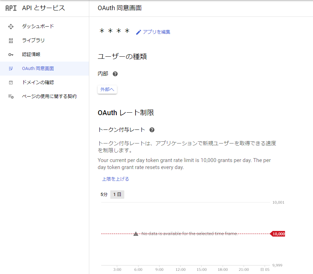This screenshot has height=274, width=313.
Task: Click the help icon beside トークン付与レート
Action: pos(152,129)
